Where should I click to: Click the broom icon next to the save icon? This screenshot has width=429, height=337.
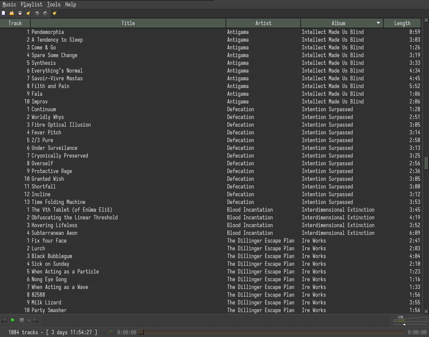[28, 13]
